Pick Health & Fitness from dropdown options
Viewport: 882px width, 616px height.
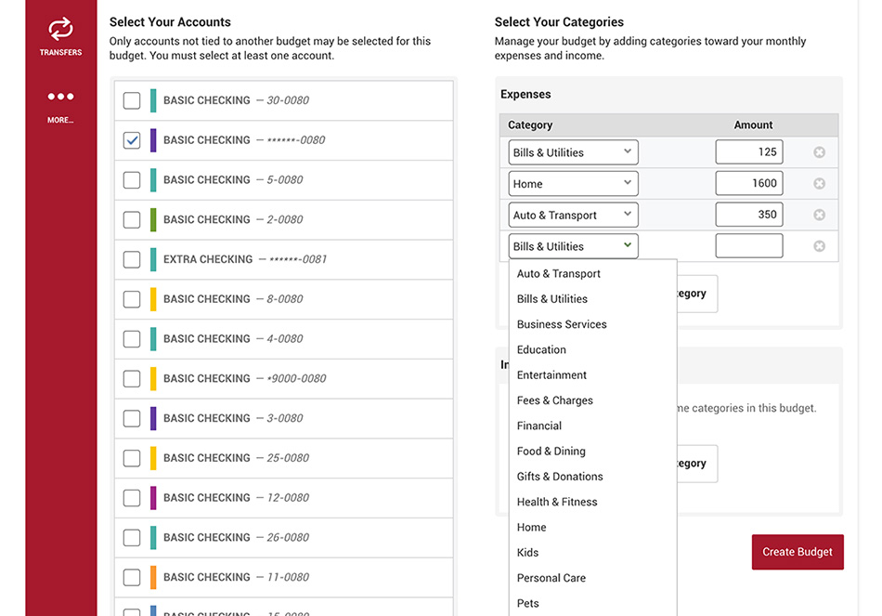coord(557,502)
